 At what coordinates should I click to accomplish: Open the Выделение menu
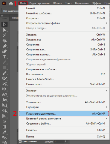pos(82,3)
